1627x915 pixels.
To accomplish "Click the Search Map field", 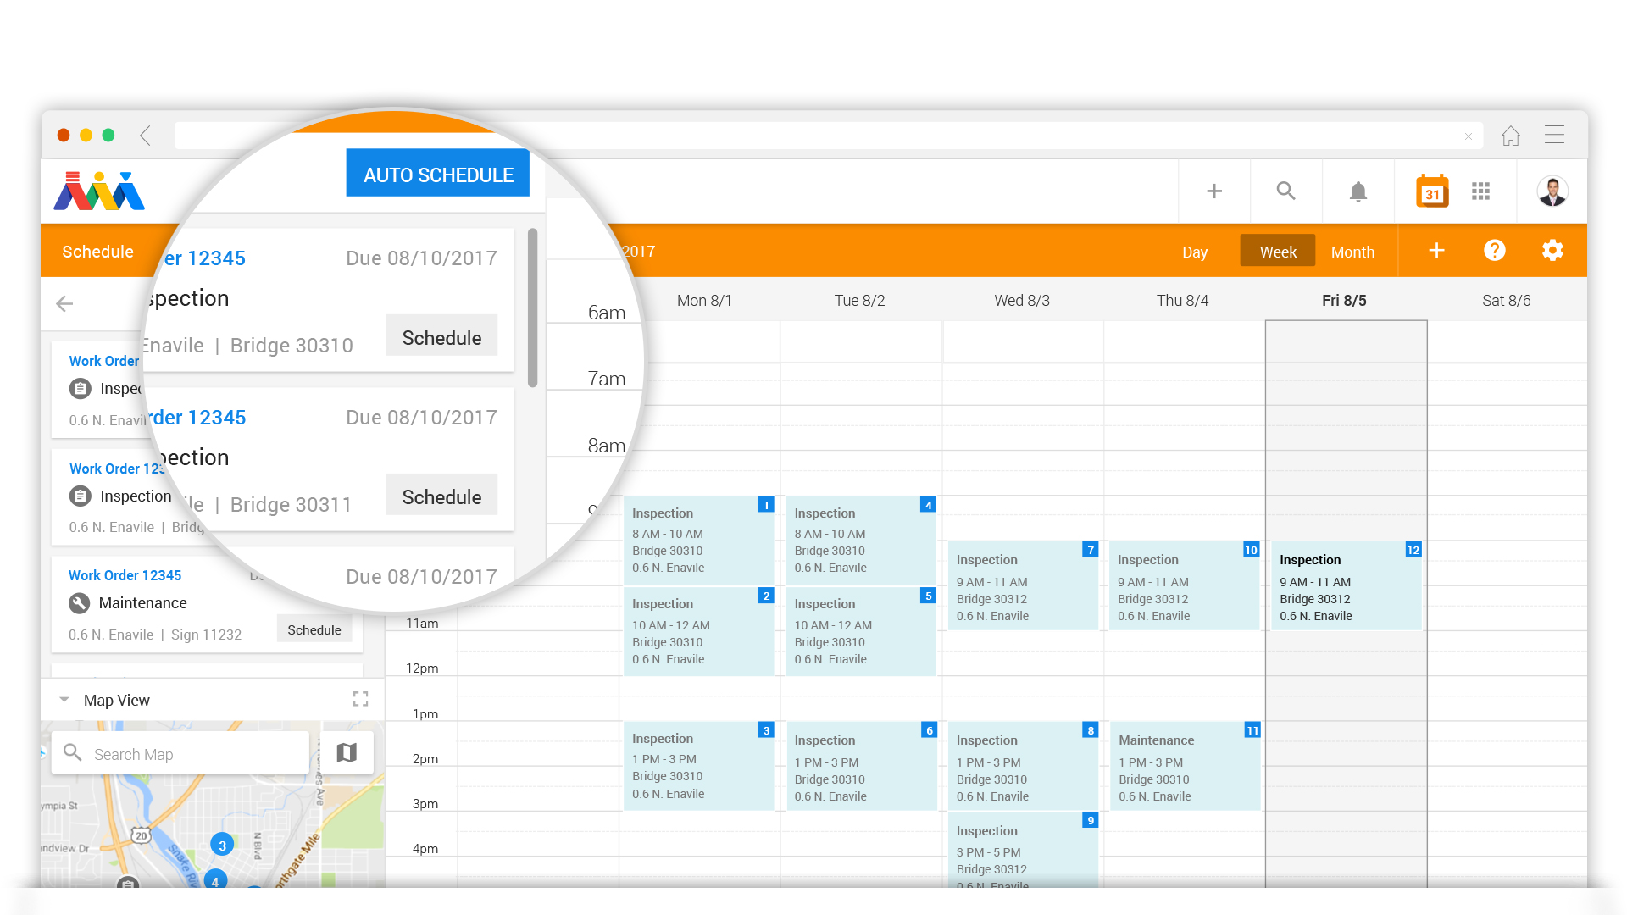I will coord(180,753).
